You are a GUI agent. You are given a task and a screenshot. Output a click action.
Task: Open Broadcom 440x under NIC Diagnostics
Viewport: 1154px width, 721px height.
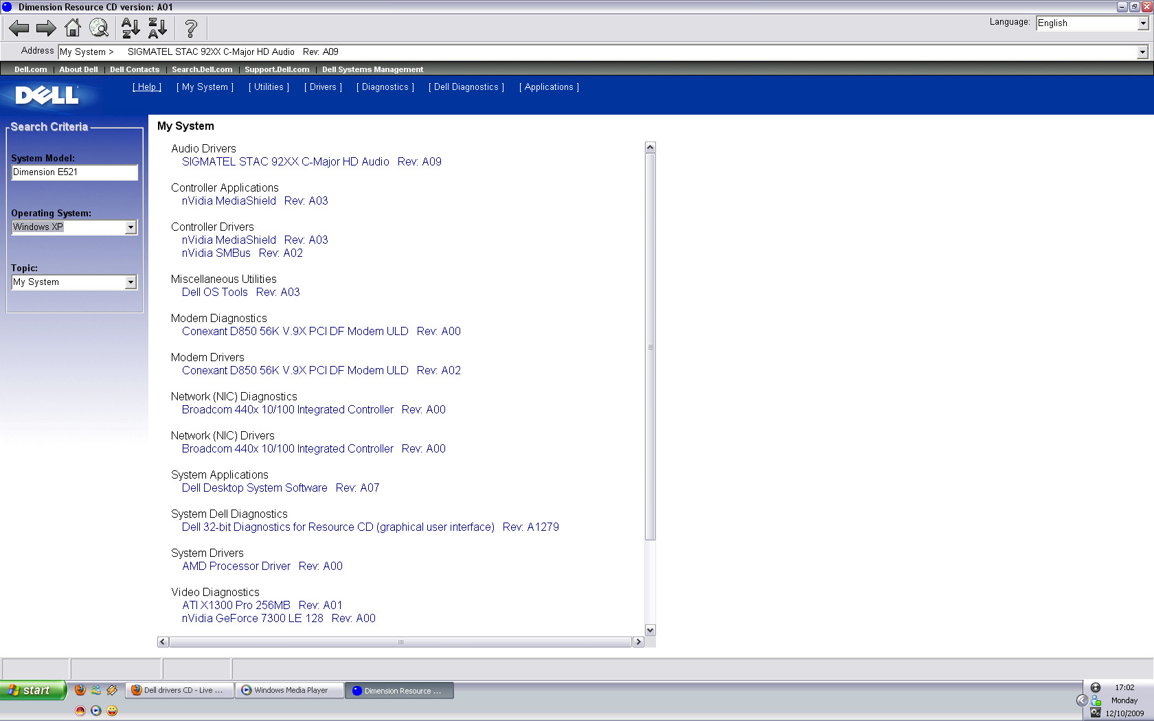pos(314,410)
